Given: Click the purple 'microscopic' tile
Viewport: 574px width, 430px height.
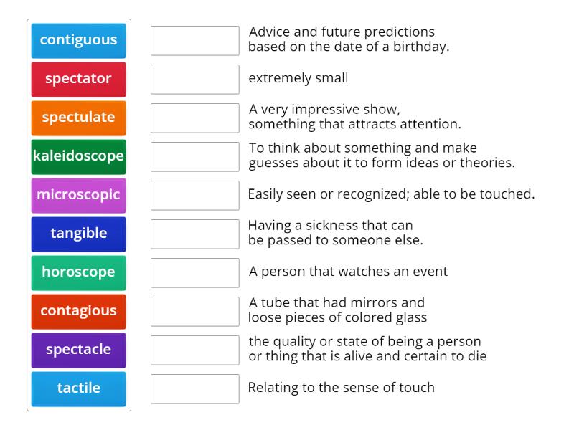Looking at the screenshot, I should (x=79, y=195).
